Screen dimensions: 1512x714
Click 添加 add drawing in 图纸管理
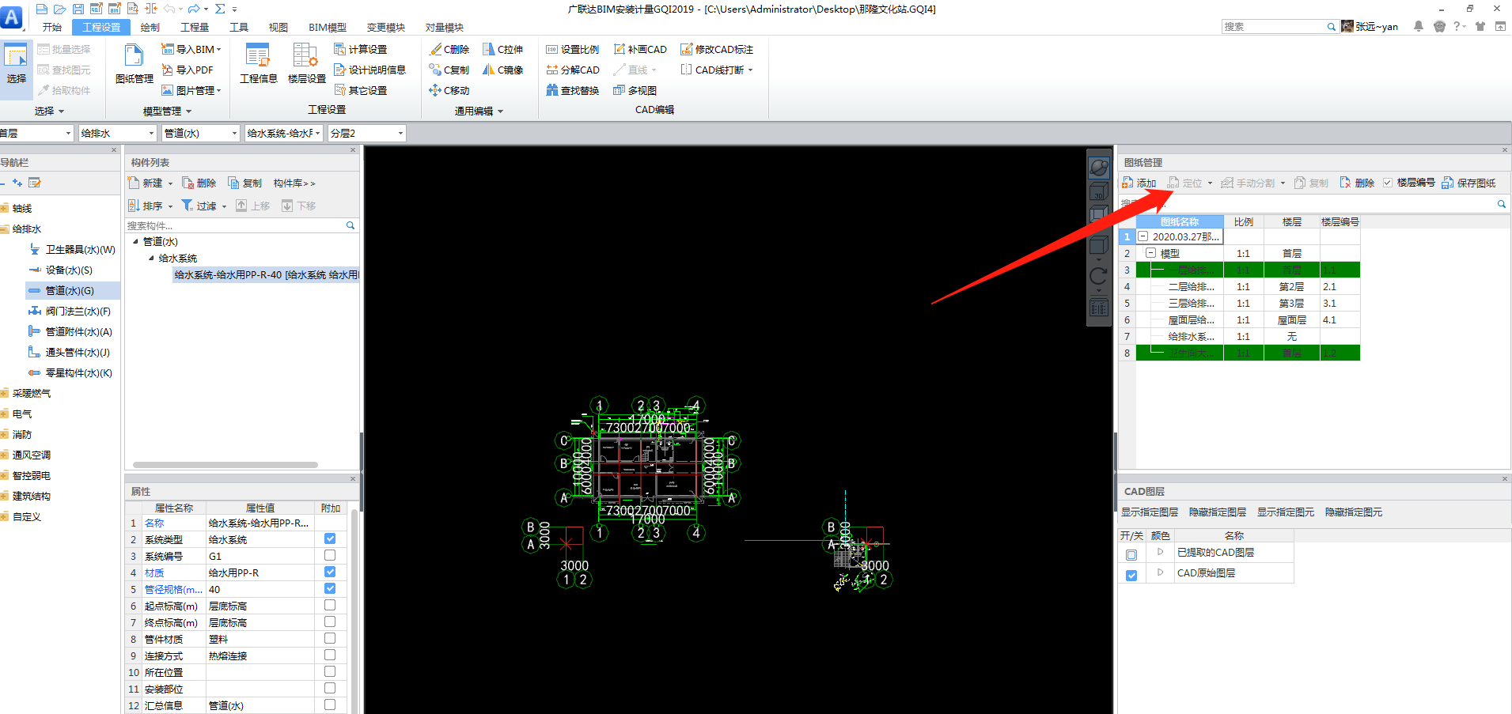pos(1139,183)
